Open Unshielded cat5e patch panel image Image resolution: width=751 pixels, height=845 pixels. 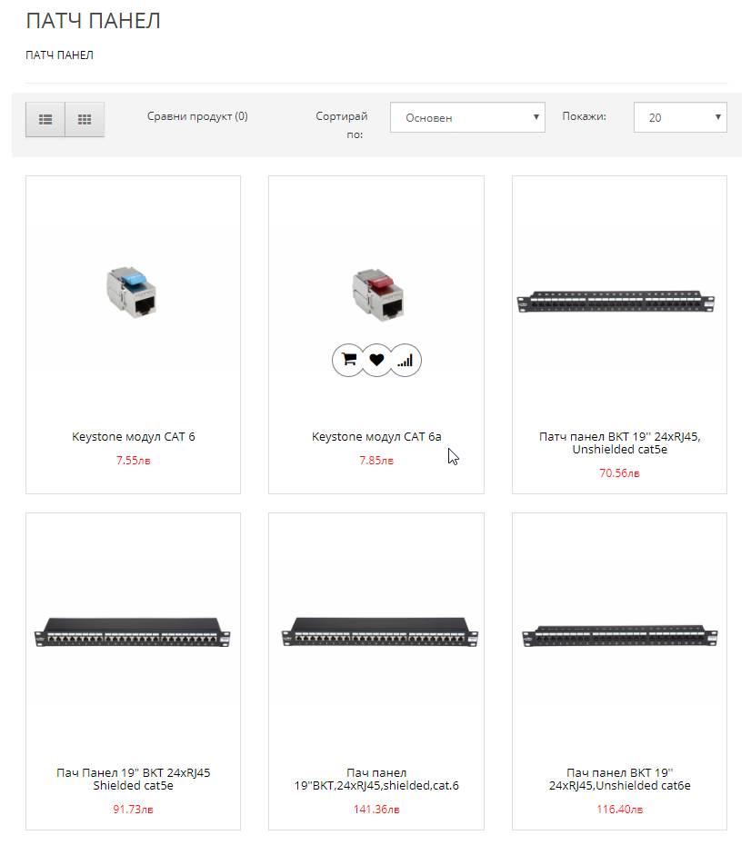coord(616,302)
